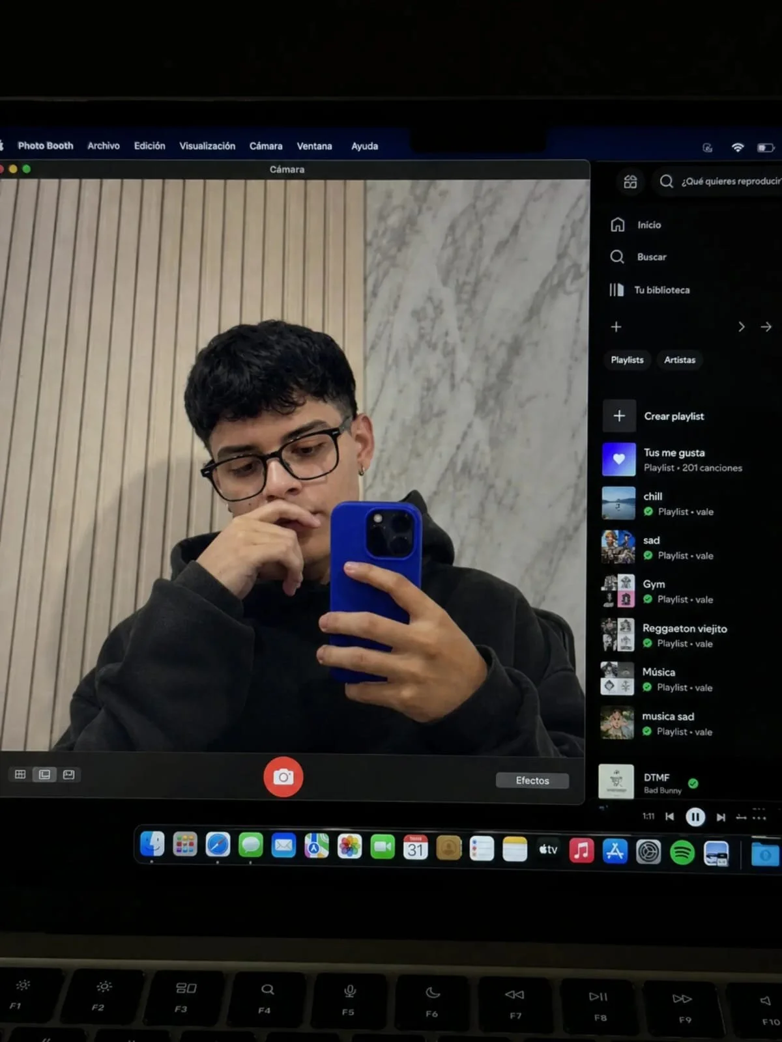This screenshot has width=782, height=1042.
Task: Open Mail from the dock
Action: click(283, 846)
